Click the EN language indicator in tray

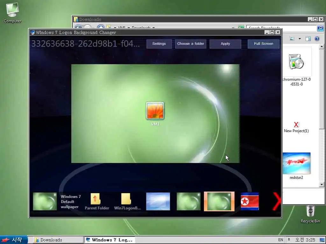(280, 240)
